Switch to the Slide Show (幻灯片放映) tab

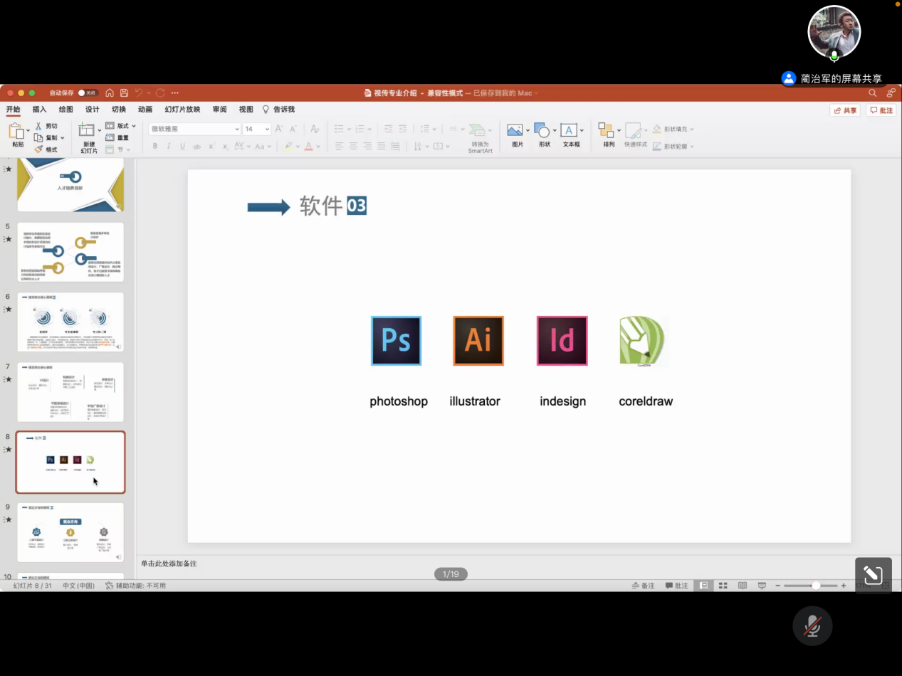tap(182, 110)
